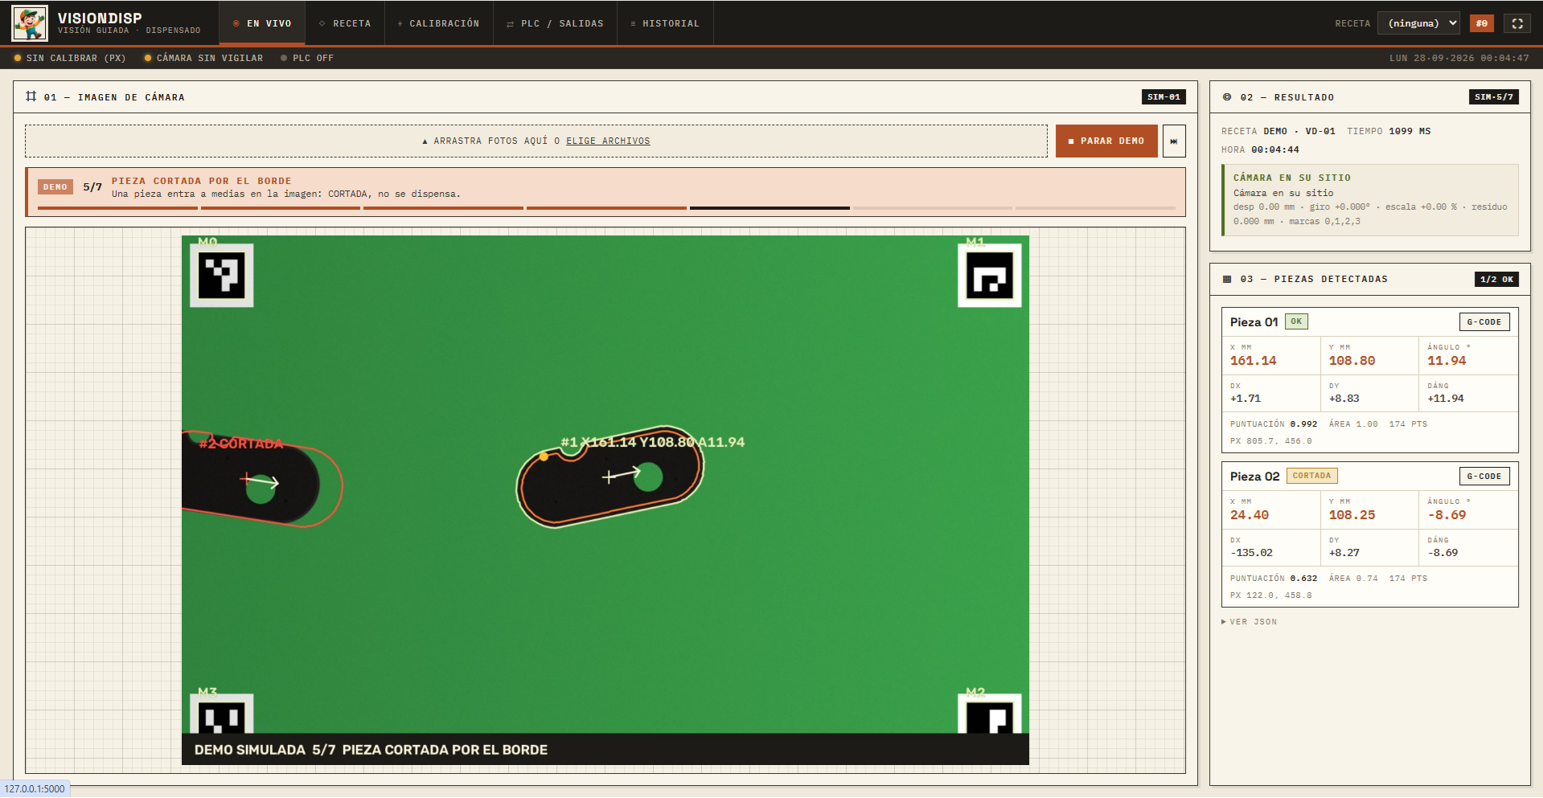Image resolution: width=1543 pixels, height=798 pixels.
Task: Click Pieza 01 angle value 11.94
Action: click(x=1447, y=361)
